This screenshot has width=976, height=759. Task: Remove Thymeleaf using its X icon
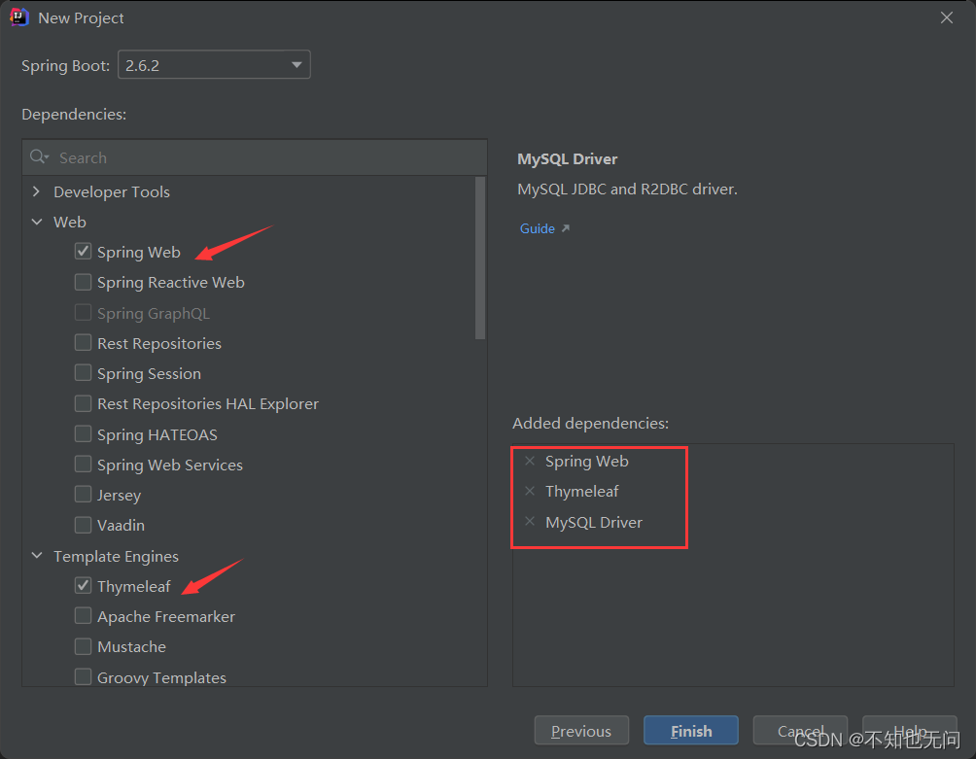pyautogui.click(x=530, y=492)
